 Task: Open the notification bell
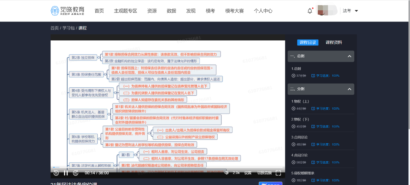click(x=310, y=11)
